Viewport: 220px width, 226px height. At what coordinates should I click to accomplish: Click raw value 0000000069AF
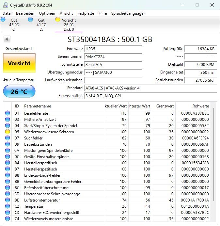[x=195, y=144]
